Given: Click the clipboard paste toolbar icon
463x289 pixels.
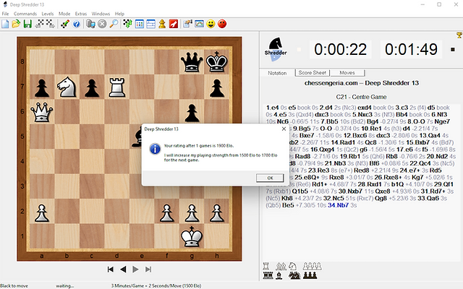Looking at the screenshot, I should pyautogui.click(x=187, y=24).
